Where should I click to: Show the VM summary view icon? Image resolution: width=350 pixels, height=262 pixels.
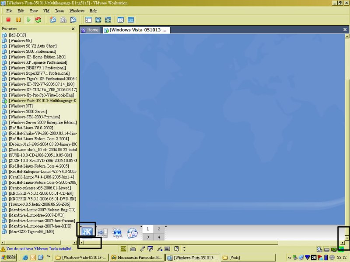click(x=121, y=20)
